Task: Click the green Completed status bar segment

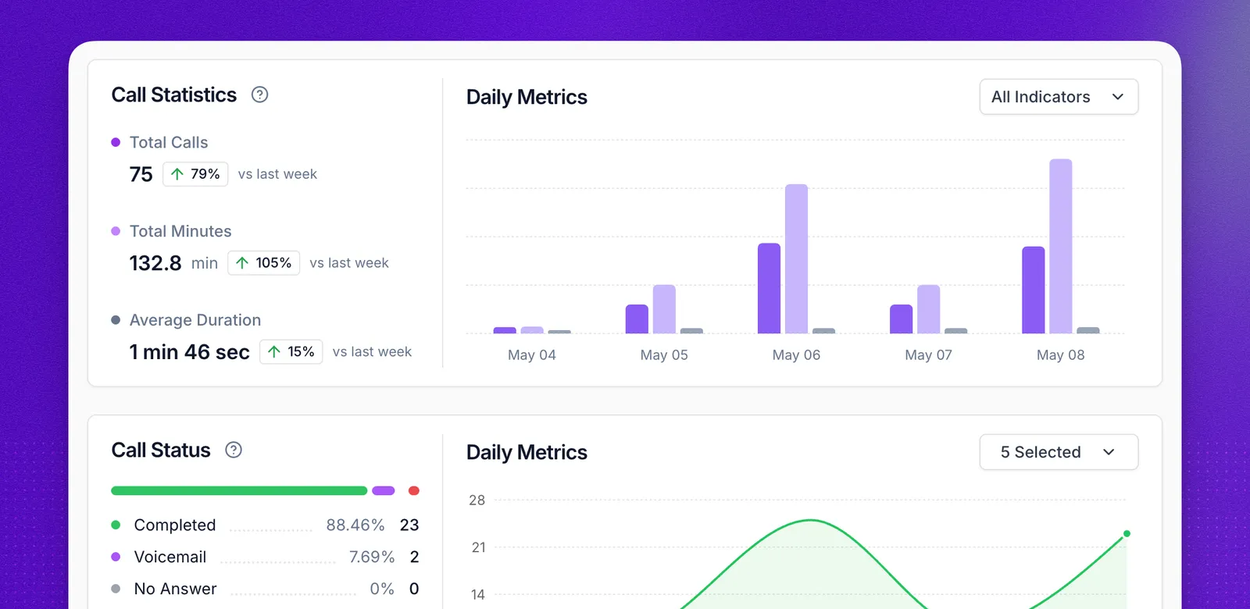Action: coord(239,490)
